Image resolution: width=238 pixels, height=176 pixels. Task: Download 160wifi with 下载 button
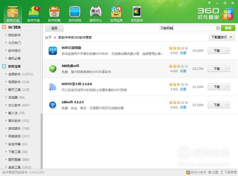point(217,105)
